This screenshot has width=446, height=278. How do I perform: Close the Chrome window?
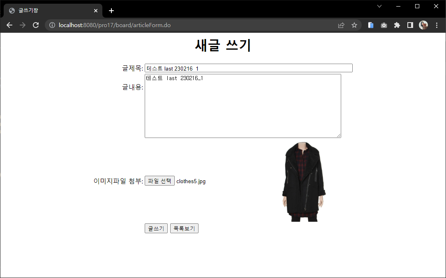click(x=436, y=6)
